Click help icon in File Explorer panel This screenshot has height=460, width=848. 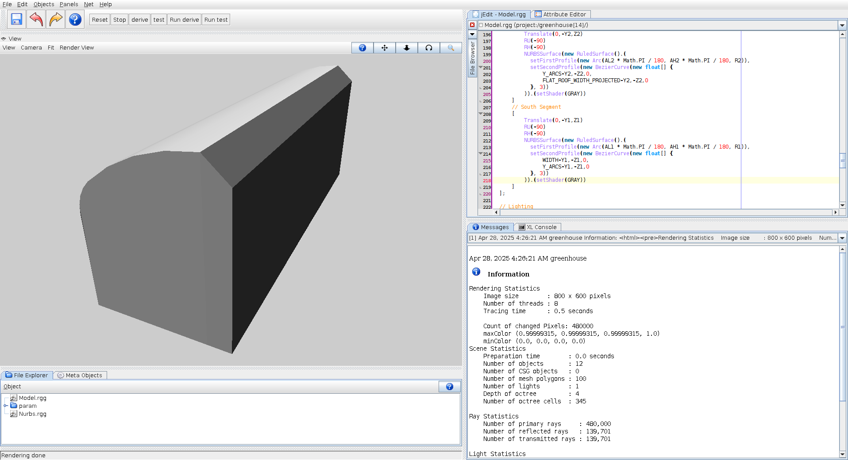click(449, 387)
